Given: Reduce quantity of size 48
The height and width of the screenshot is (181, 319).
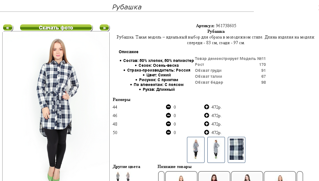Looking at the screenshot, I should 168,124.
